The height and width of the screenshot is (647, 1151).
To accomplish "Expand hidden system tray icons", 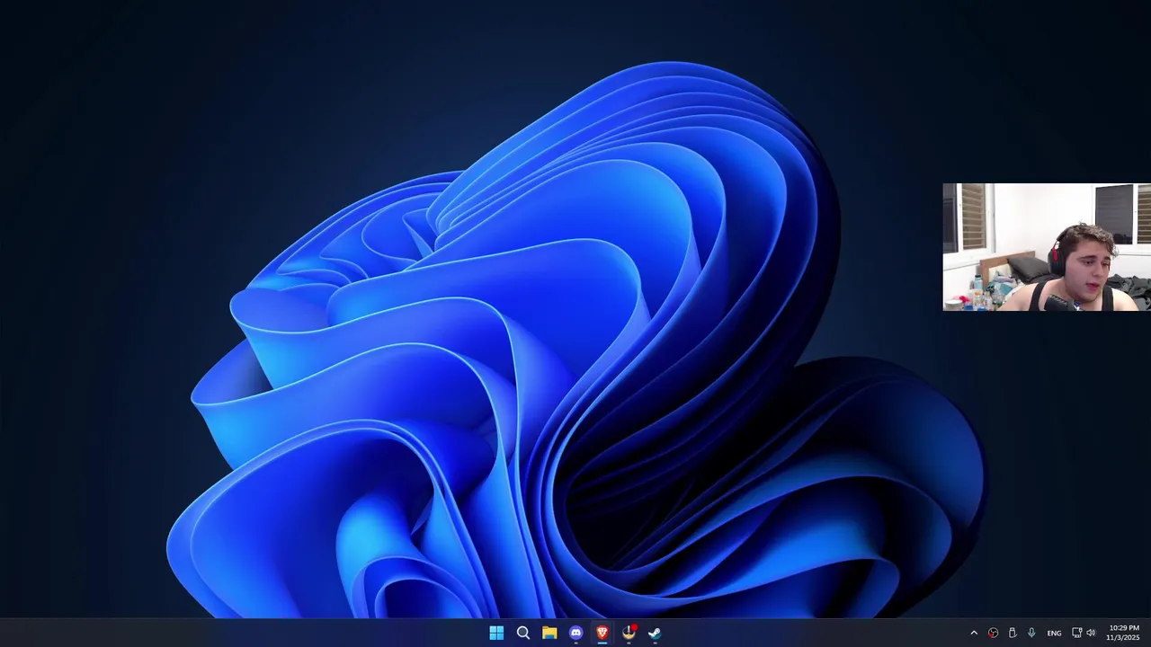I will [974, 633].
